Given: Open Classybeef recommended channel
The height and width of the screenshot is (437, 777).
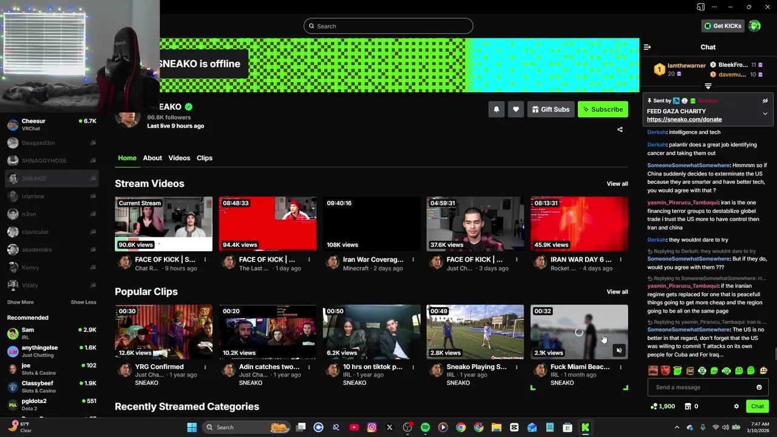Looking at the screenshot, I should [52, 387].
